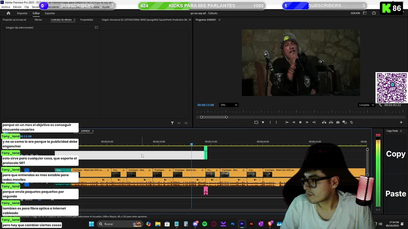This screenshot has height=229, width=408.
Task: Open the Clip menu
Action: pos(26,7)
